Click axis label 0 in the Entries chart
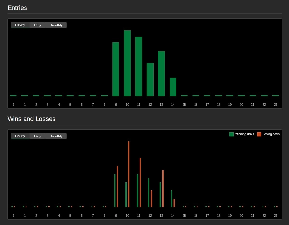Image resolution: width=289 pixels, height=225 pixels. [13, 105]
